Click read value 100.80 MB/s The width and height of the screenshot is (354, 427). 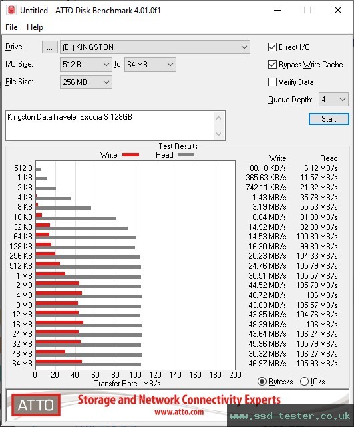coord(317,237)
